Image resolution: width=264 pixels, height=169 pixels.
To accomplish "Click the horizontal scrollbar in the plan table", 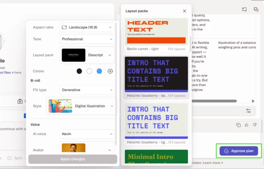I will tap(214, 101).
